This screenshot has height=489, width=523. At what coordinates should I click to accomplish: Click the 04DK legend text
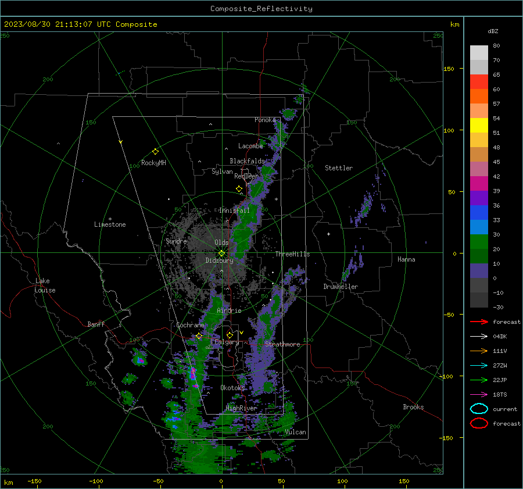[x=500, y=337]
